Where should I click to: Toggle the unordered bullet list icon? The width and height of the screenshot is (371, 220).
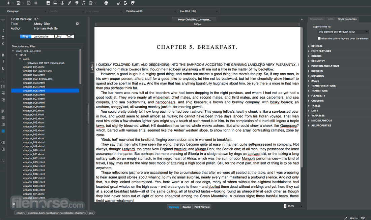coord(3,80)
